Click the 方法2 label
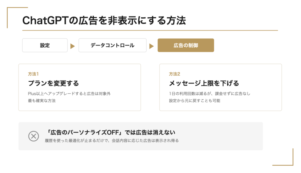 pos(175,74)
